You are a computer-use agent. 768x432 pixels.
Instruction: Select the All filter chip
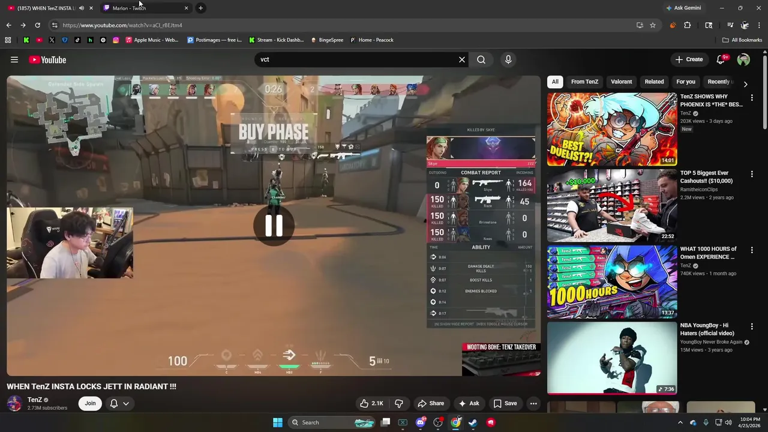[555, 82]
